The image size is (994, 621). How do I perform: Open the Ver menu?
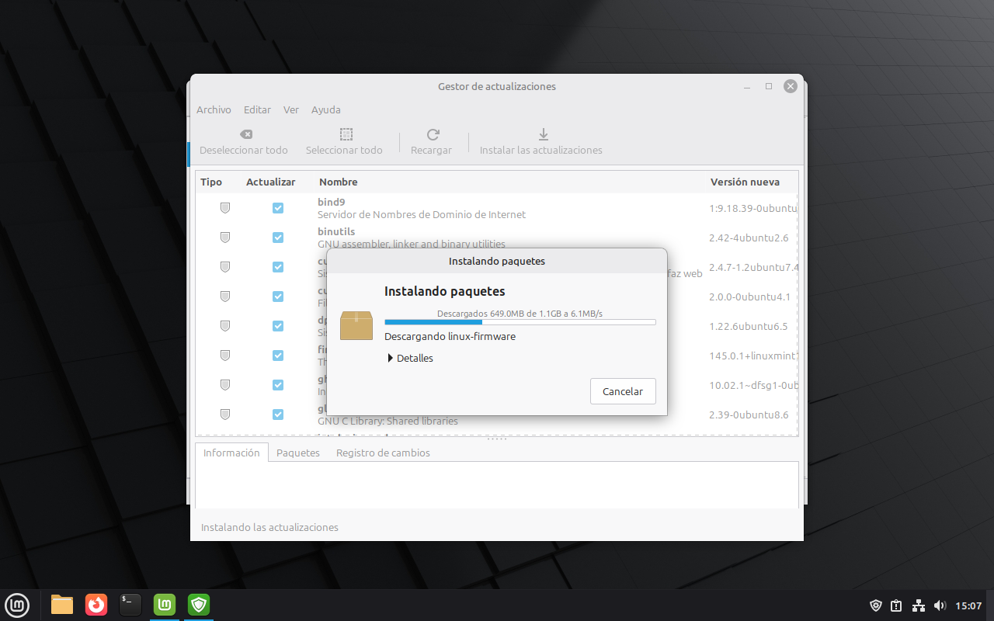coord(291,109)
